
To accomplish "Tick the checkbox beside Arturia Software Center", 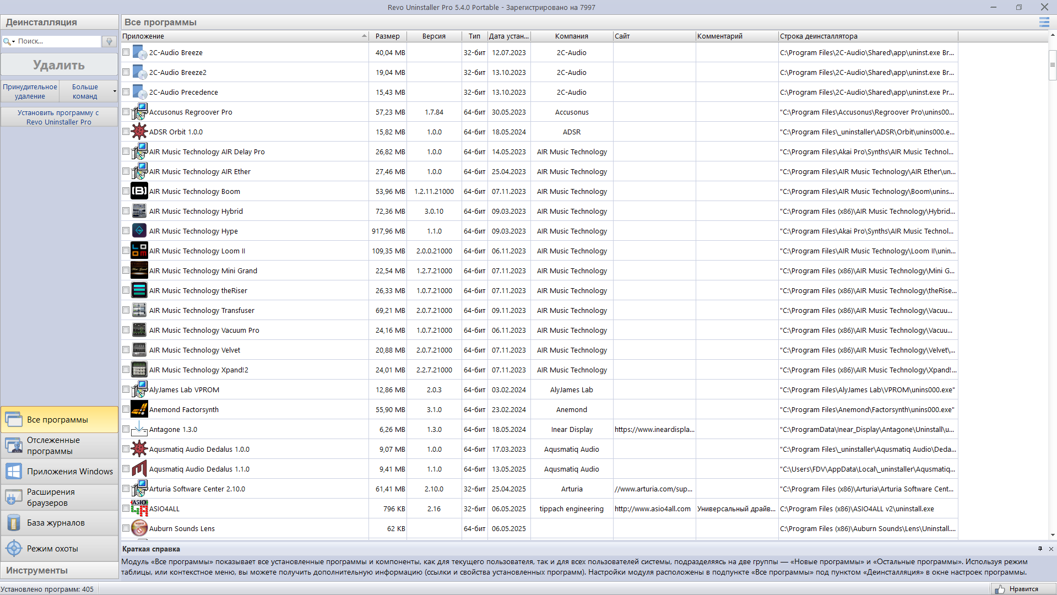I will [x=126, y=488].
